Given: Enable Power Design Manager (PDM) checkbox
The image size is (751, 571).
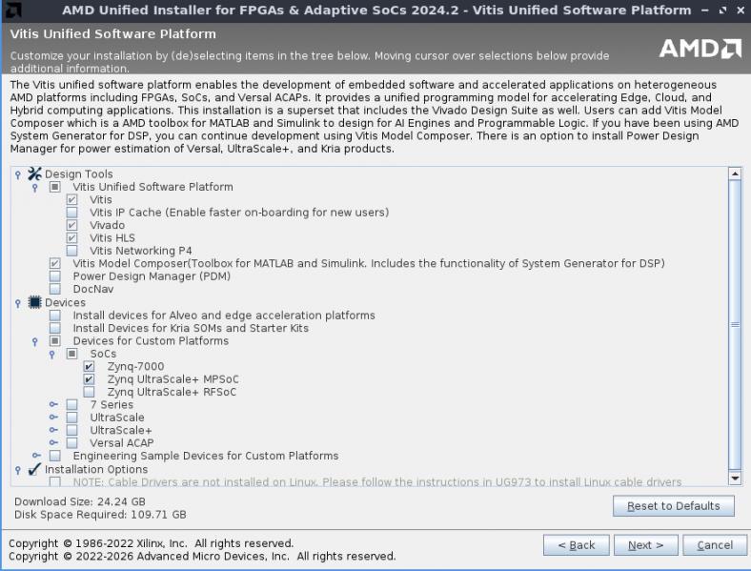Looking at the screenshot, I should (x=55, y=275).
